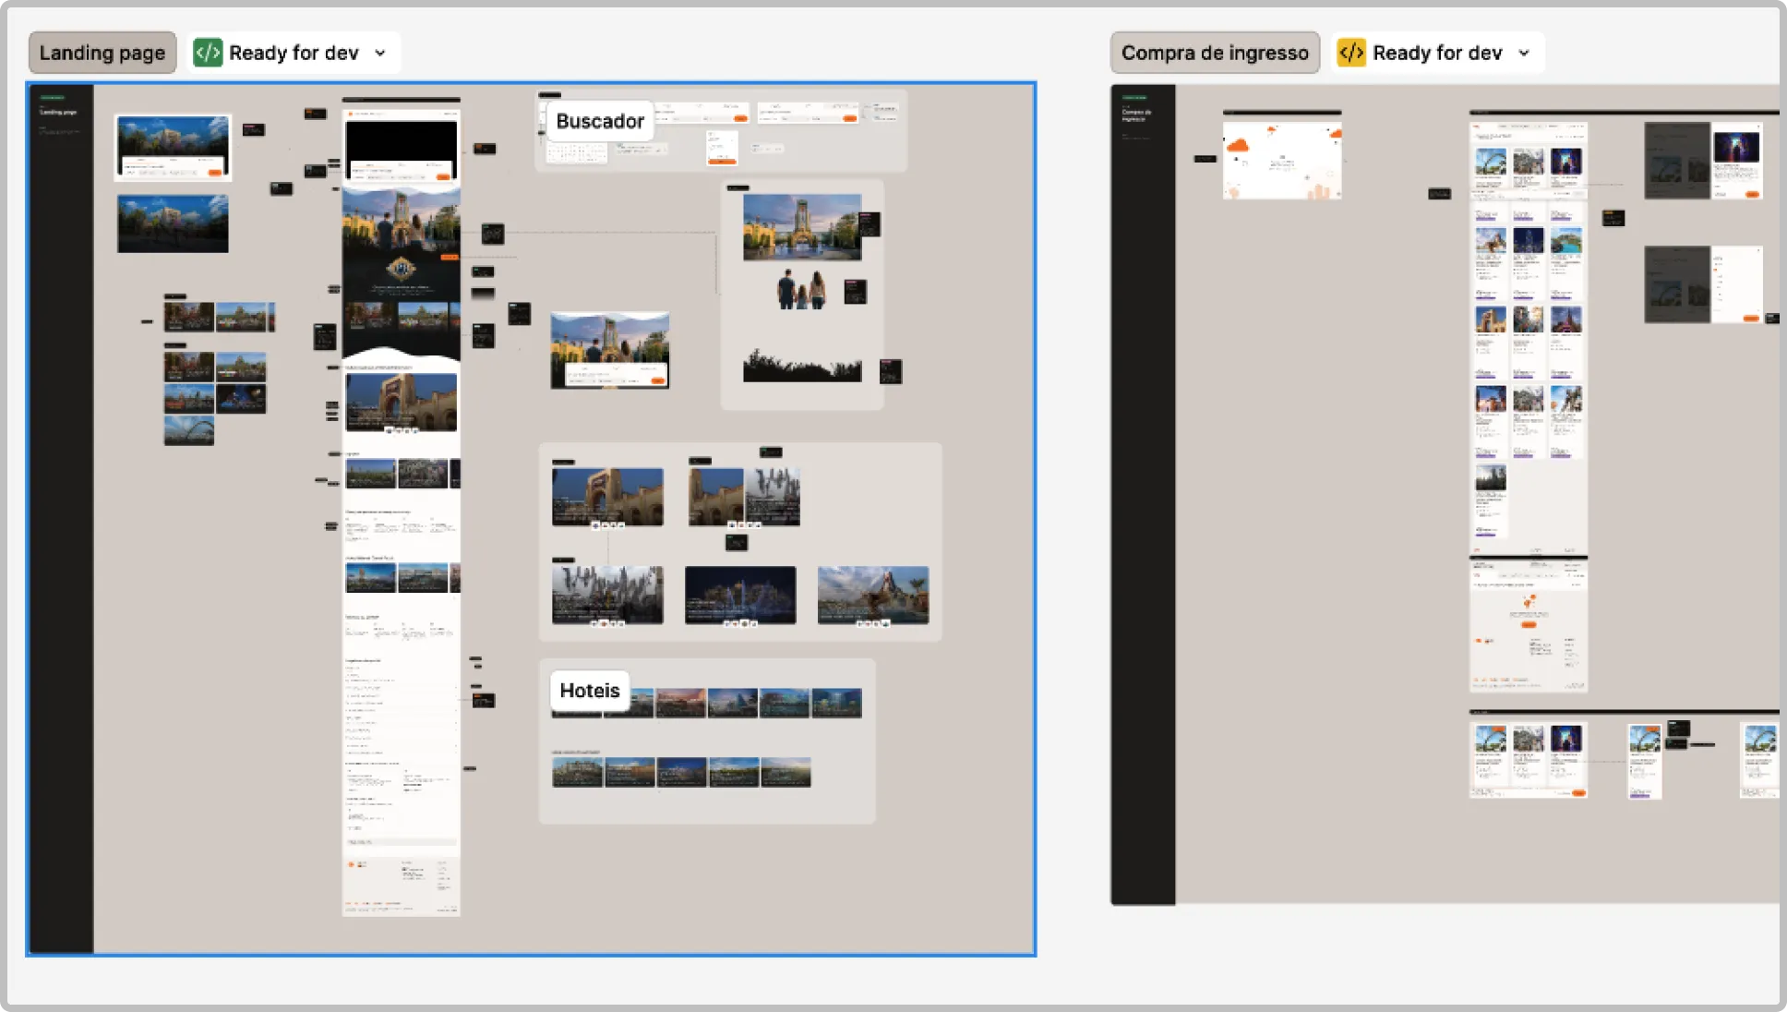Expand Compra de ingresso dev status chevron
The height and width of the screenshot is (1012, 1787).
pos(1524,54)
